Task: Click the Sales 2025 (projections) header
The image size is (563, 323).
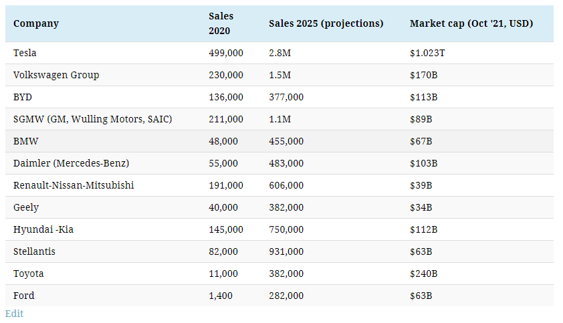Action: pyautogui.click(x=326, y=23)
